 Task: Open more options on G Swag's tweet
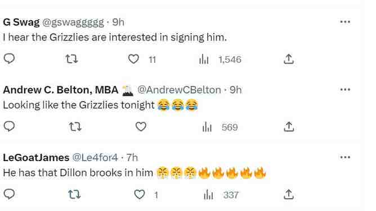coord(345,22)
